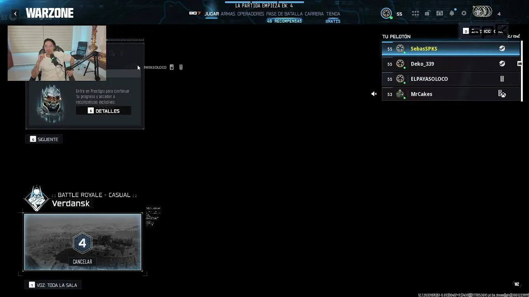Click the TU PELOTÓN header
The image size is (529, 297).
tap(396, 36)
